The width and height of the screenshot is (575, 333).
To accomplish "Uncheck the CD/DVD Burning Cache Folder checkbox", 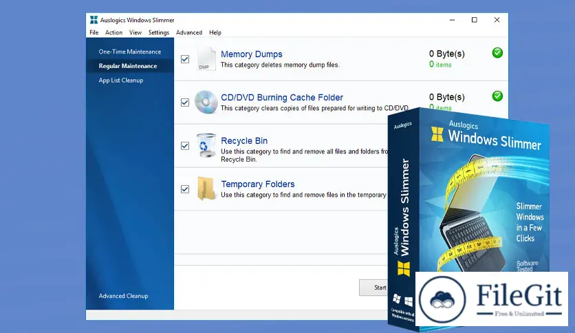I will coord(185,103).
